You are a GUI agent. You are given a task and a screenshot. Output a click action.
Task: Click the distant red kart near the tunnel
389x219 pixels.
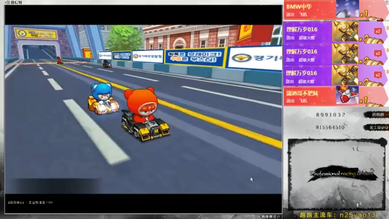[59, 60]
